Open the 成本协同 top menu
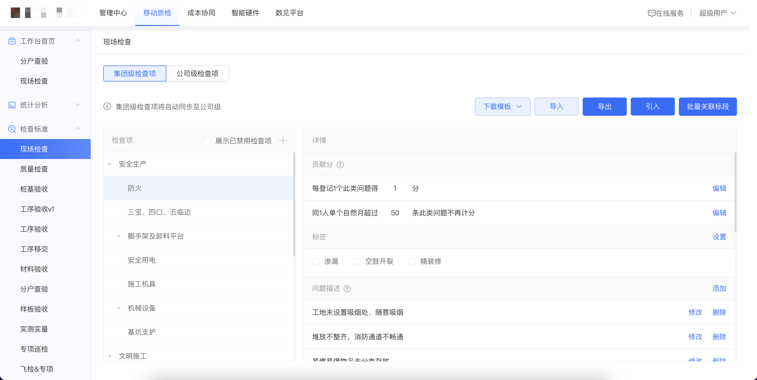Image resolution: width=757 pixels, height=380 pixels. tap(201, 13)
